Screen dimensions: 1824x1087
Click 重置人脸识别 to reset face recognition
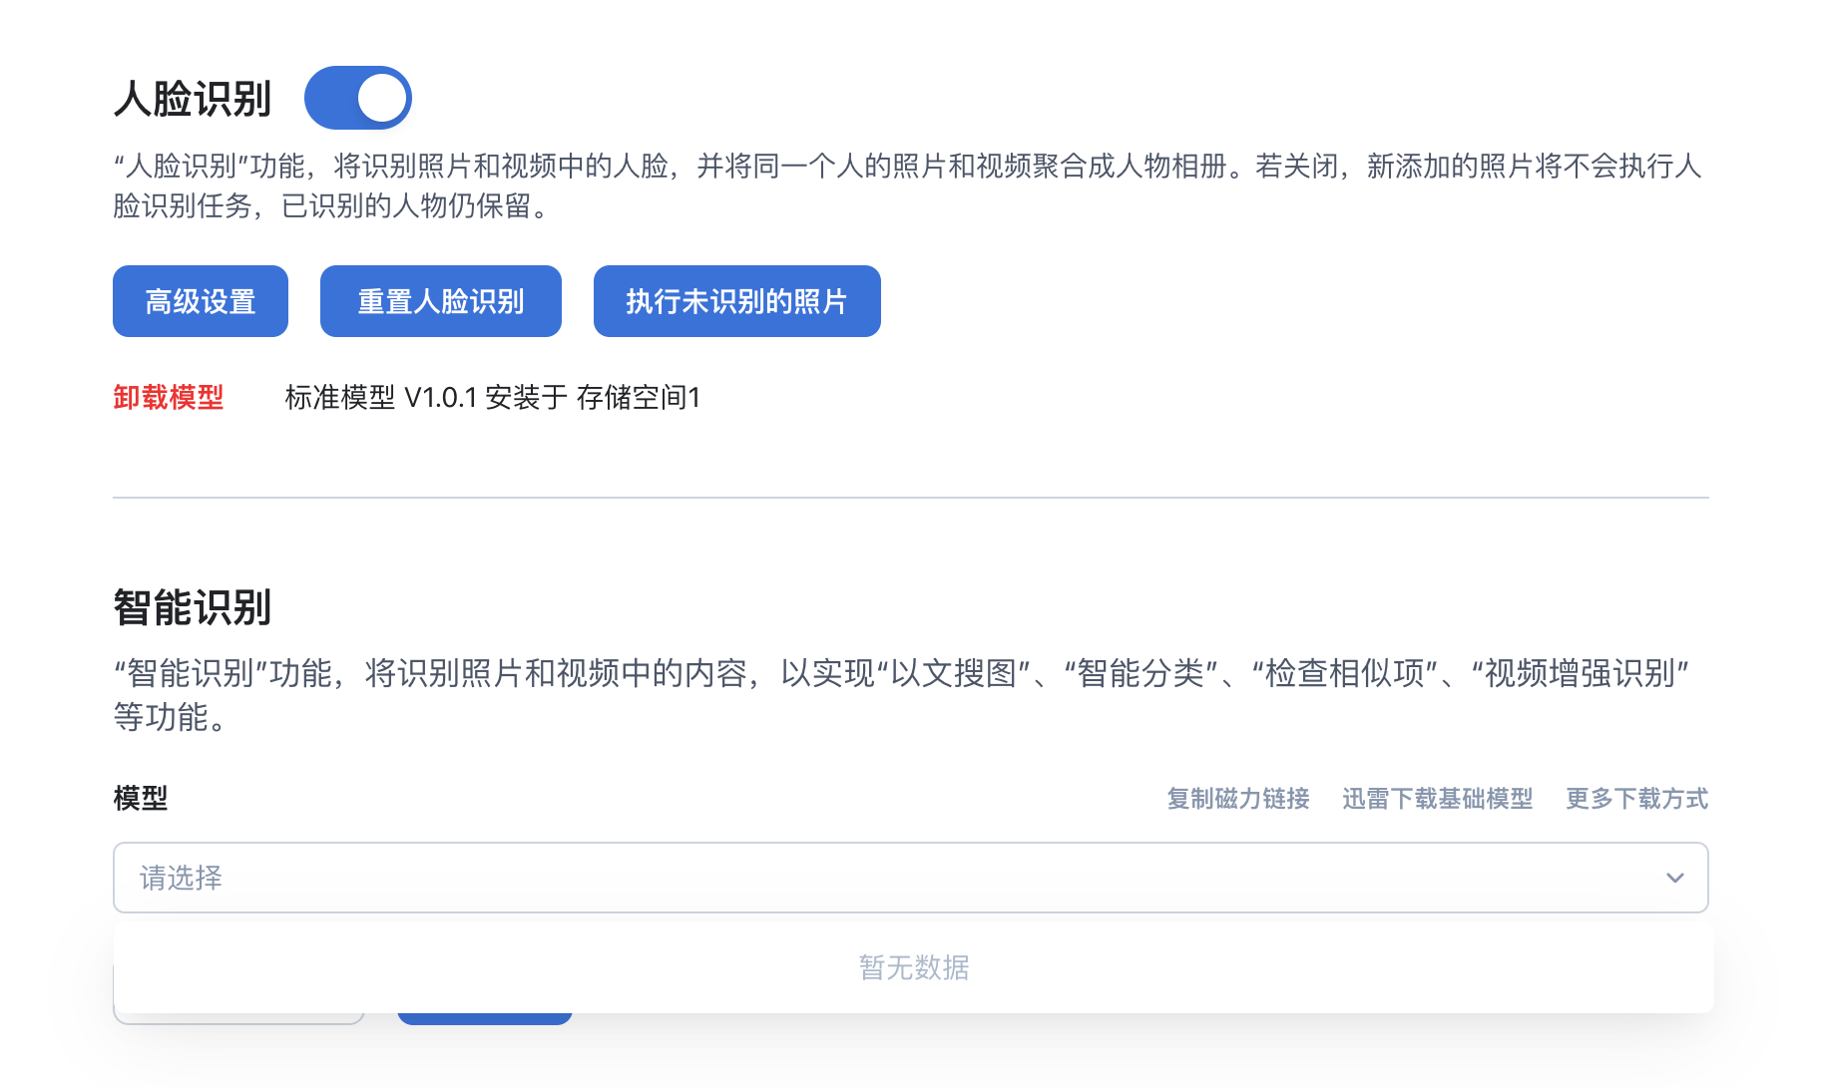tap(440, 300)
